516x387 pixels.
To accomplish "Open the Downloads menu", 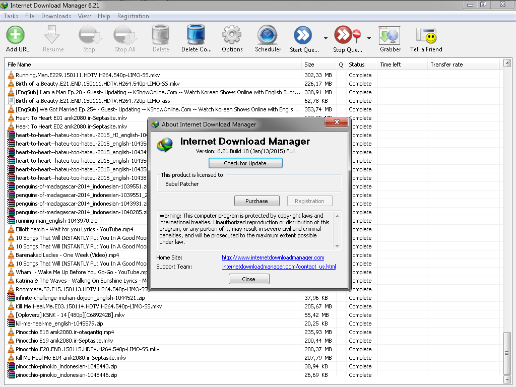I will tap(56, 16).
